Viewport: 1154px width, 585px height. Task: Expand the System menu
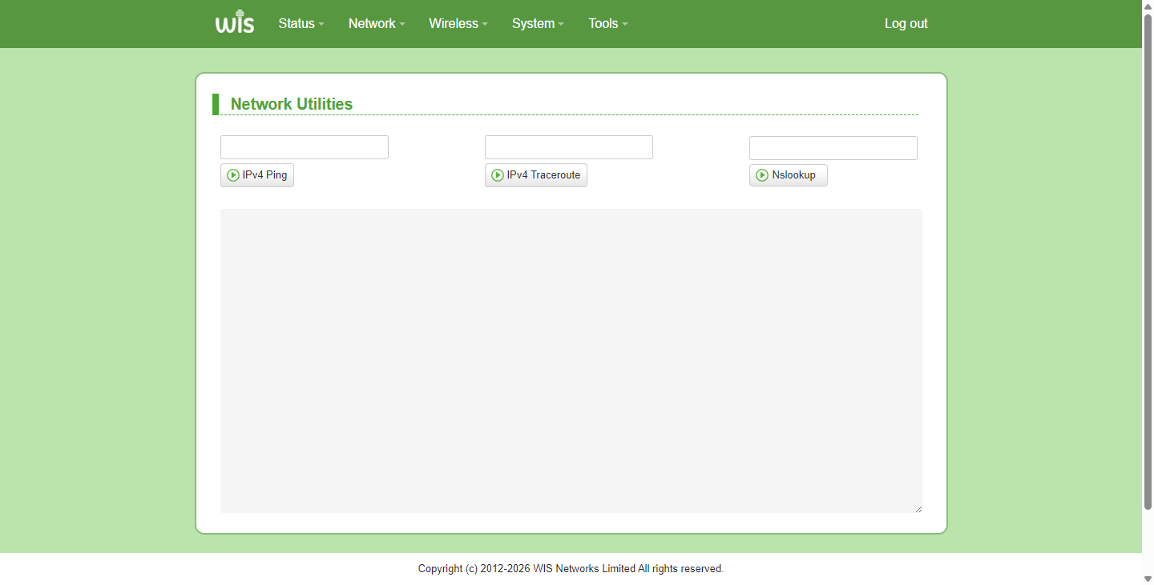tap(538, 24)
